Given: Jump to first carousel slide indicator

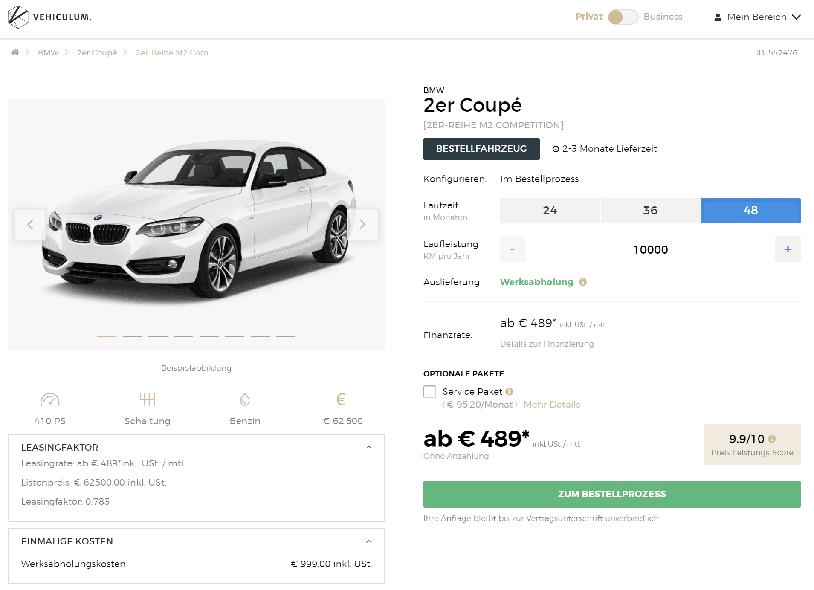Looking at the screenshot, I should tap(107, 336).
